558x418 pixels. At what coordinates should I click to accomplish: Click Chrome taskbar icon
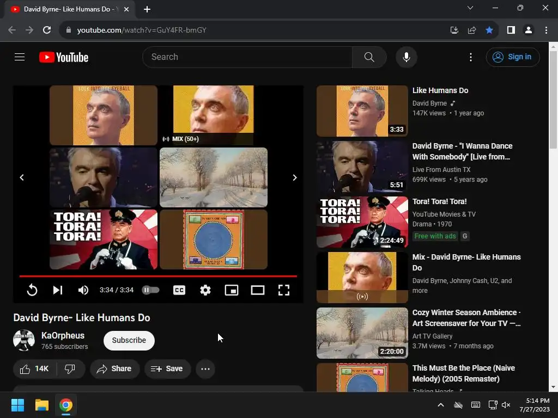point(66,405)
